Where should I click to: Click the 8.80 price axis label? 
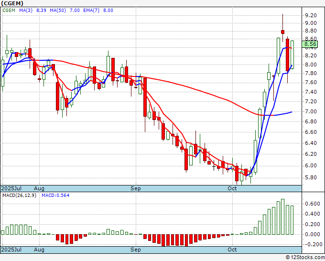coord(311,31)
